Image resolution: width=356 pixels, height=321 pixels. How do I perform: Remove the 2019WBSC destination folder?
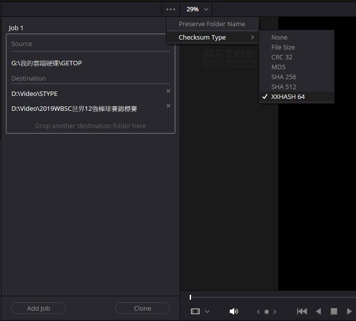pyautogui.click(x=168, y=106)
